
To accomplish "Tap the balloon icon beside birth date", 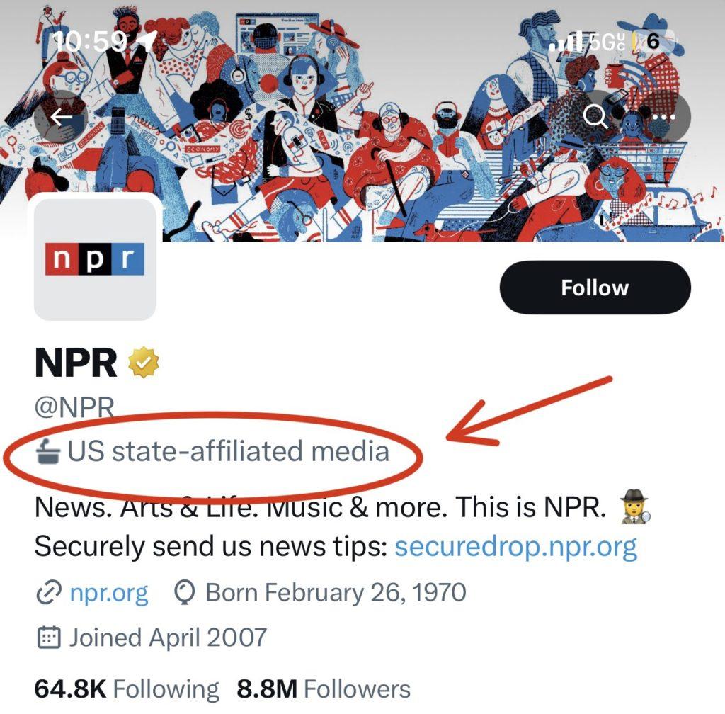I will tap(185, 592).
